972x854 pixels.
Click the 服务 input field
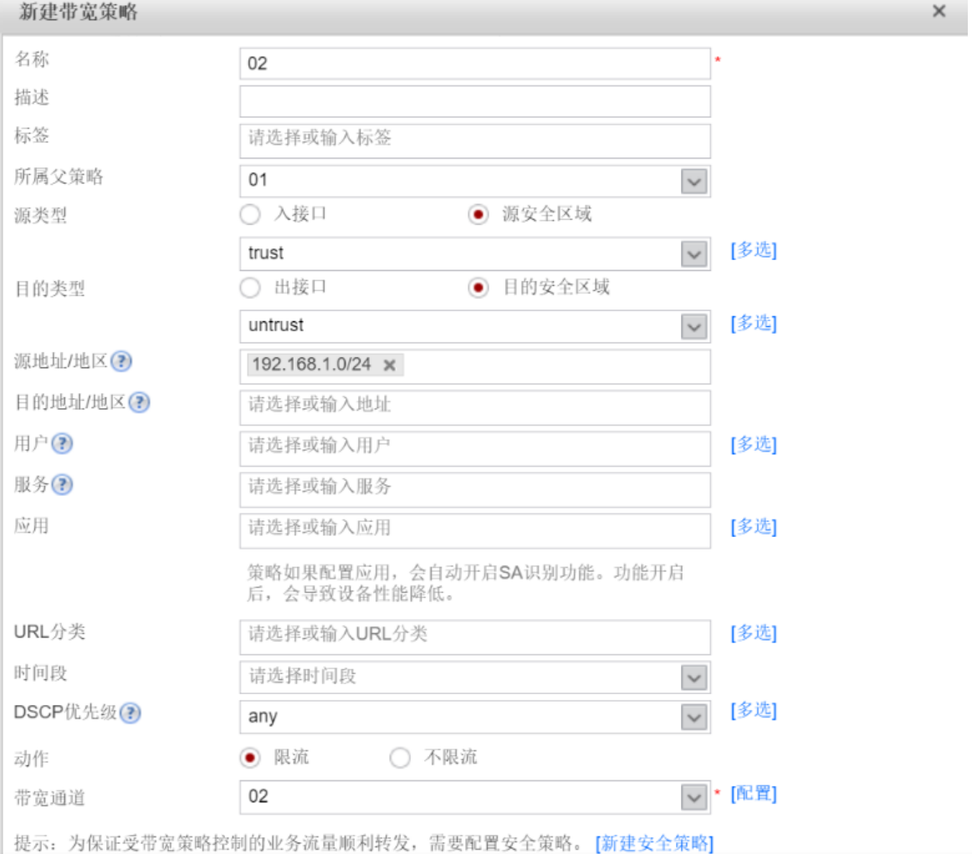tap(475, 489)
